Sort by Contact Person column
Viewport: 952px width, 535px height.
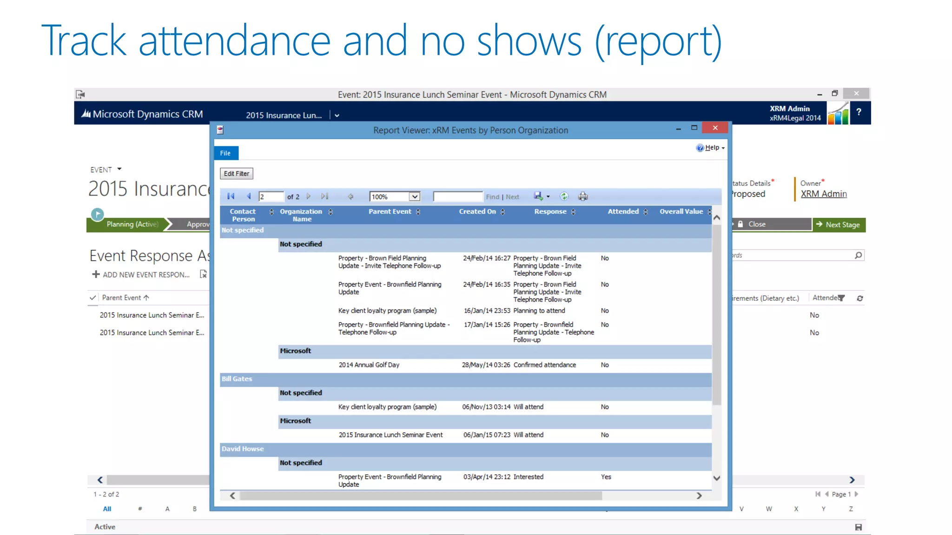271,212
